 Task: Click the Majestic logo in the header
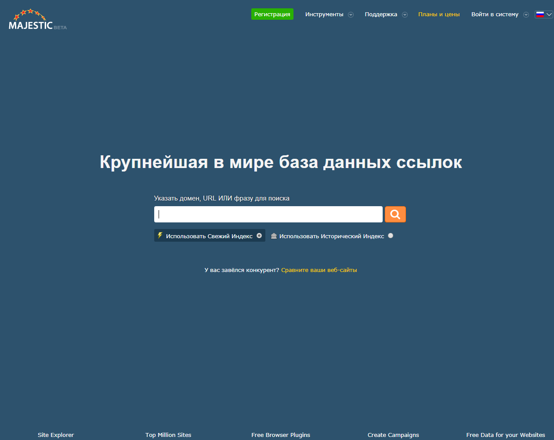38,20
